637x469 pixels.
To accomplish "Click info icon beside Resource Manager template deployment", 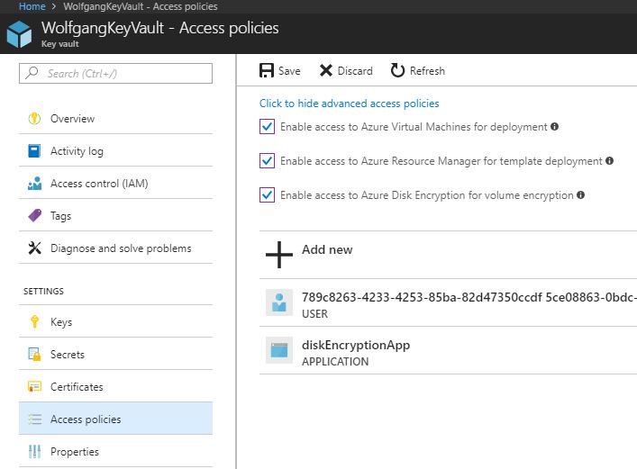I will [x=609, y=161].
